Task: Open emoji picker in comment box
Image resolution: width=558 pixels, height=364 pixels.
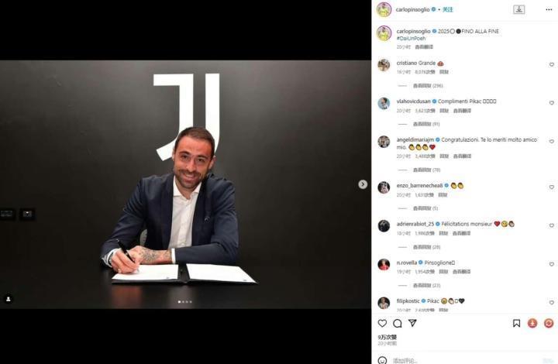Action: (382, 360)
